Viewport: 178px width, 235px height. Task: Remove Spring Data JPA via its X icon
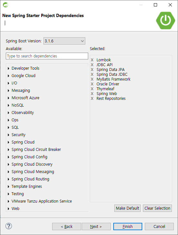(92, 70)
